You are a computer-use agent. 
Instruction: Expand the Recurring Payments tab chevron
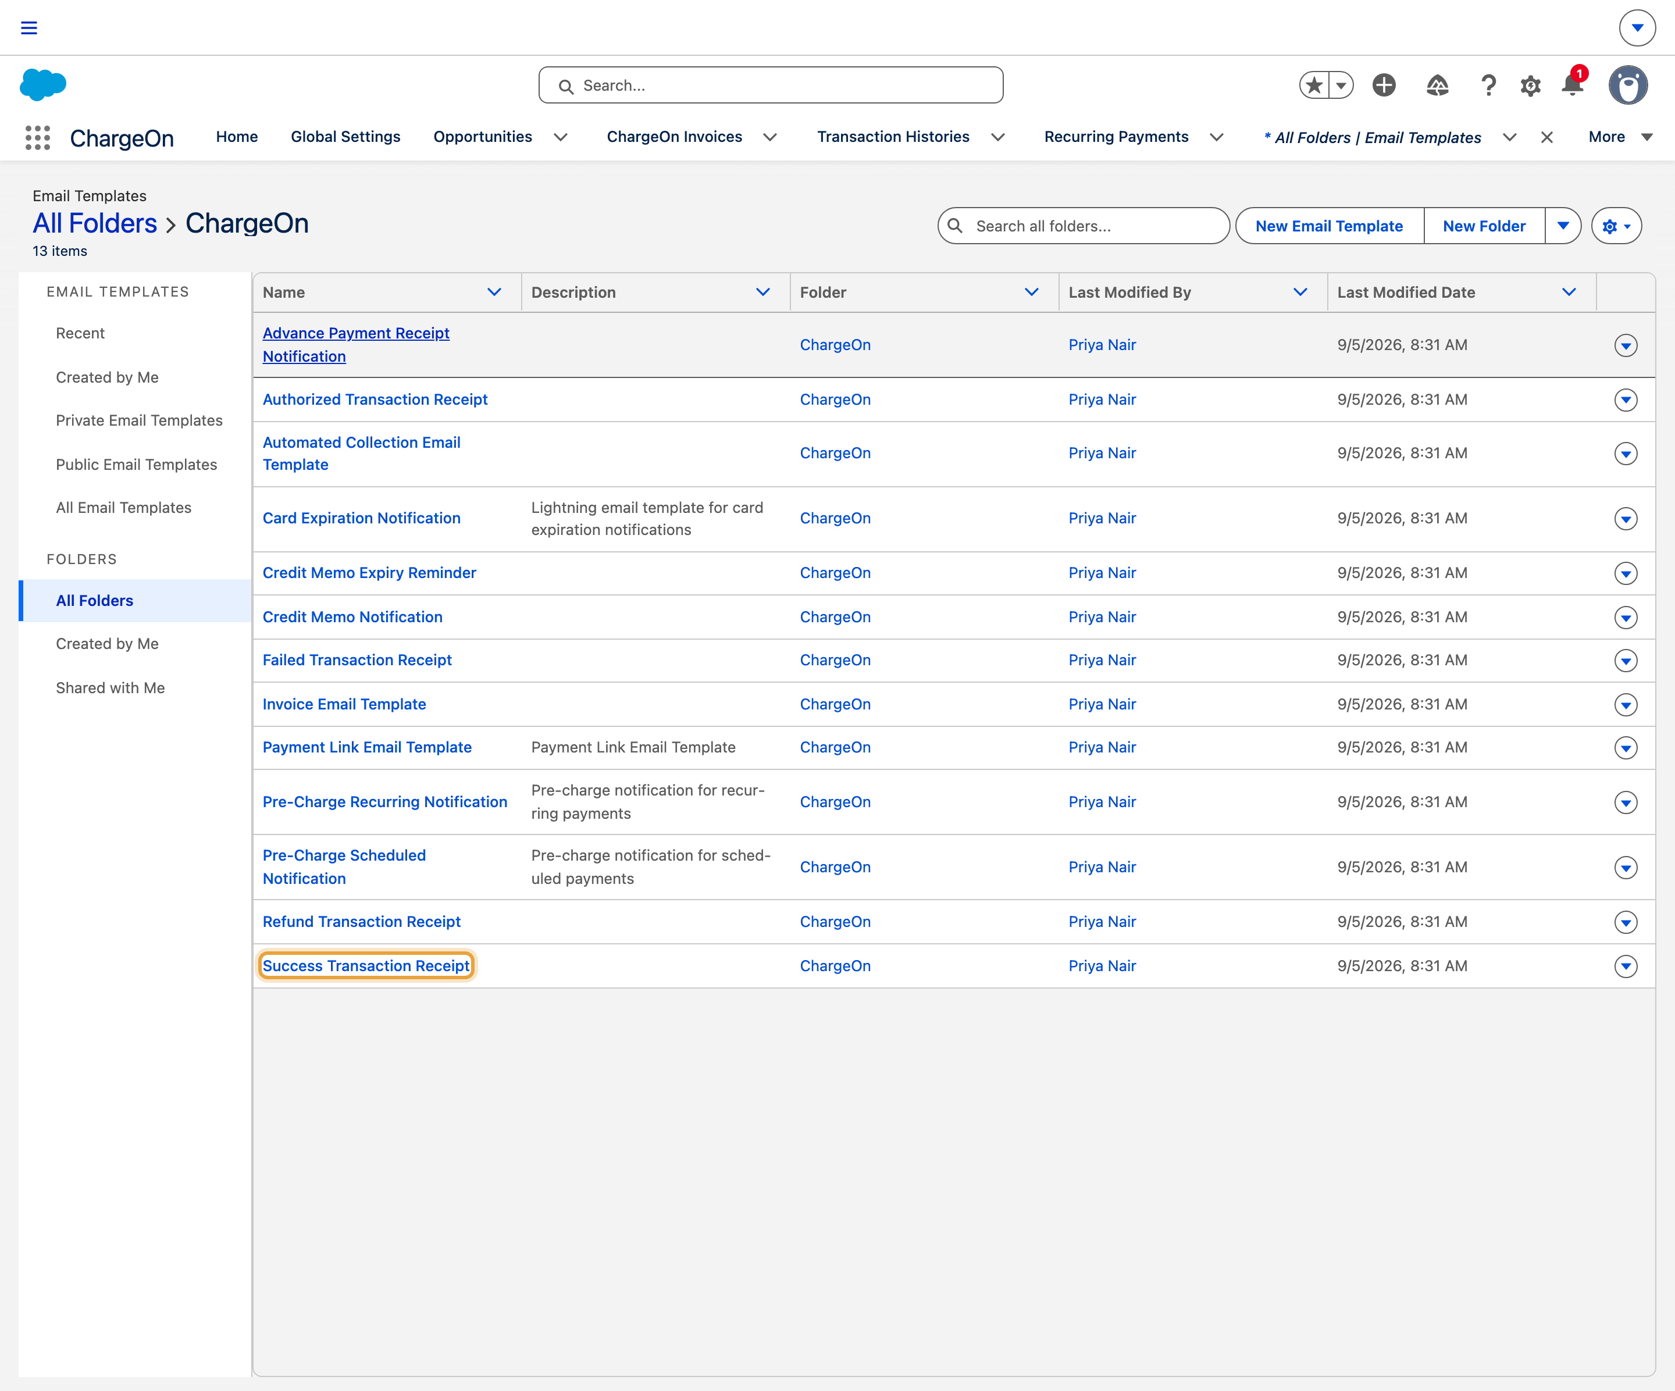pos(1216,137)
